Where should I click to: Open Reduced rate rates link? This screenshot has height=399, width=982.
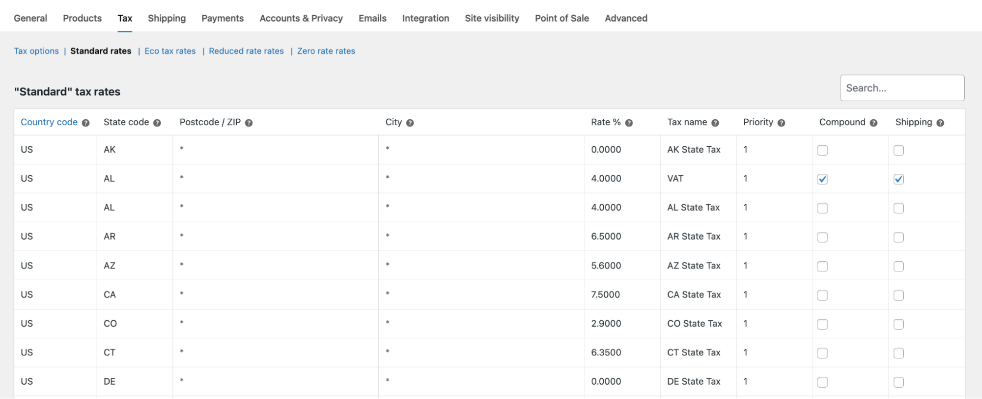click(x=246, y=51)
